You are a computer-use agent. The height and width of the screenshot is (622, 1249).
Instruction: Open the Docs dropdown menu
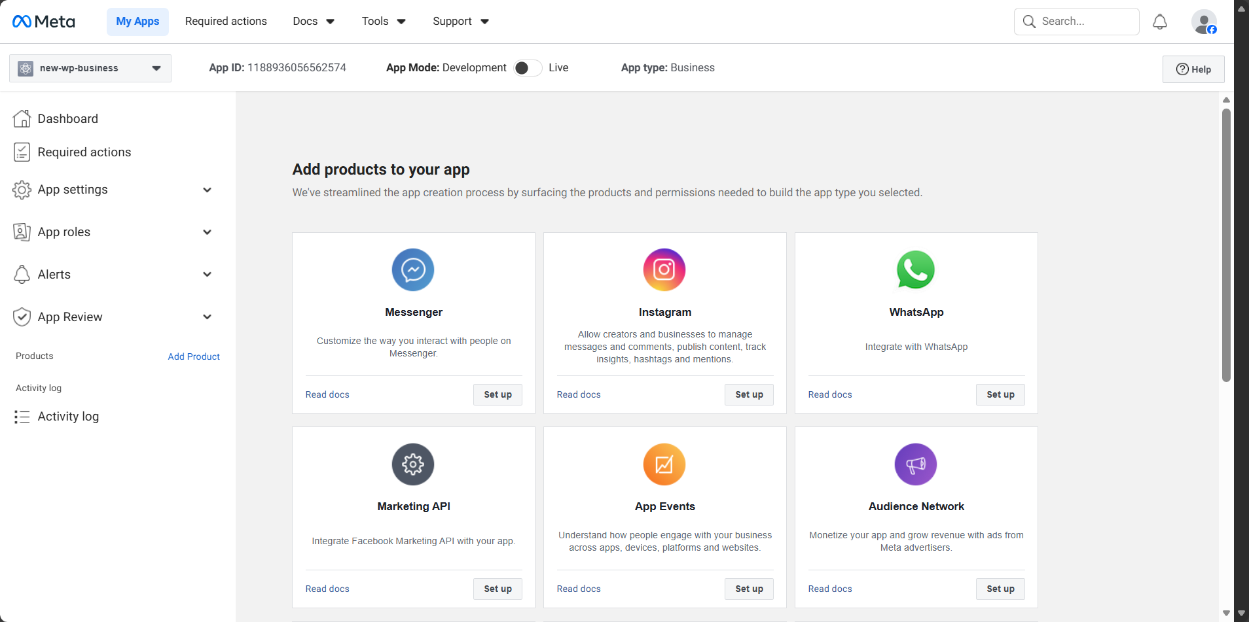coord(314,22)
